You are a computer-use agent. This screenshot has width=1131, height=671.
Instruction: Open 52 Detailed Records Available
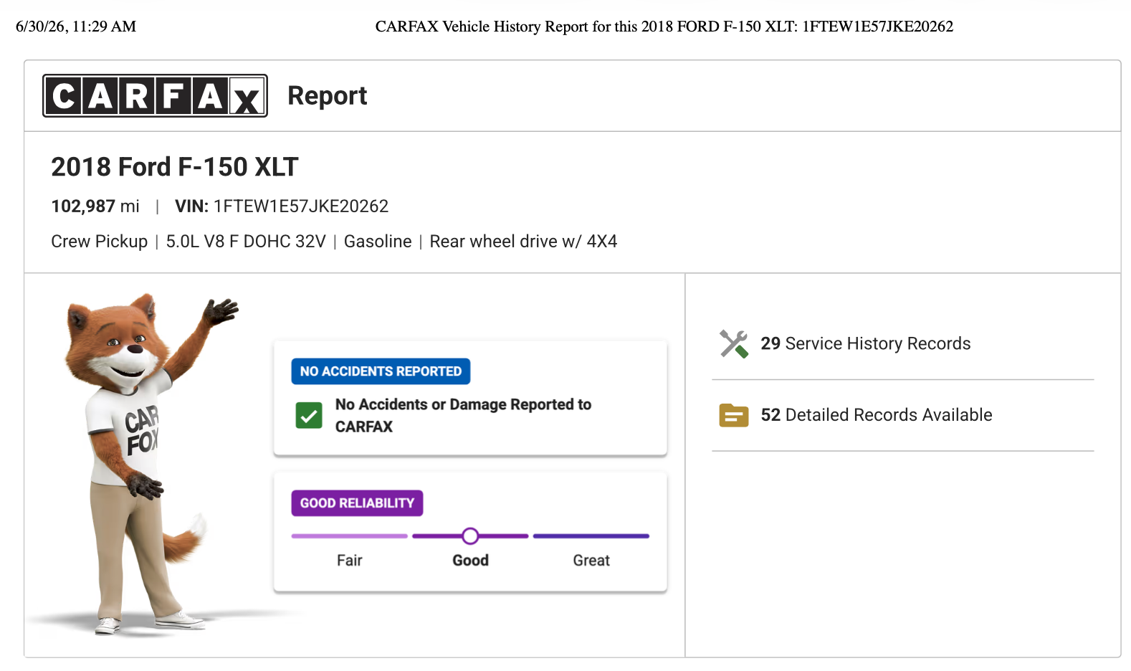877,415
